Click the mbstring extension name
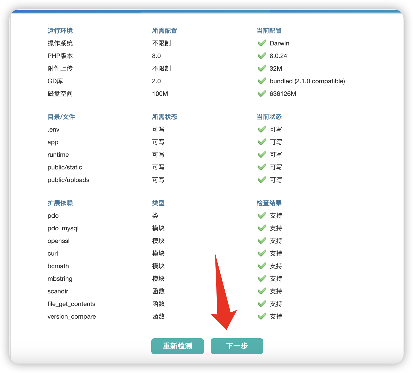The image size is (413, 373). coord(60,279)
